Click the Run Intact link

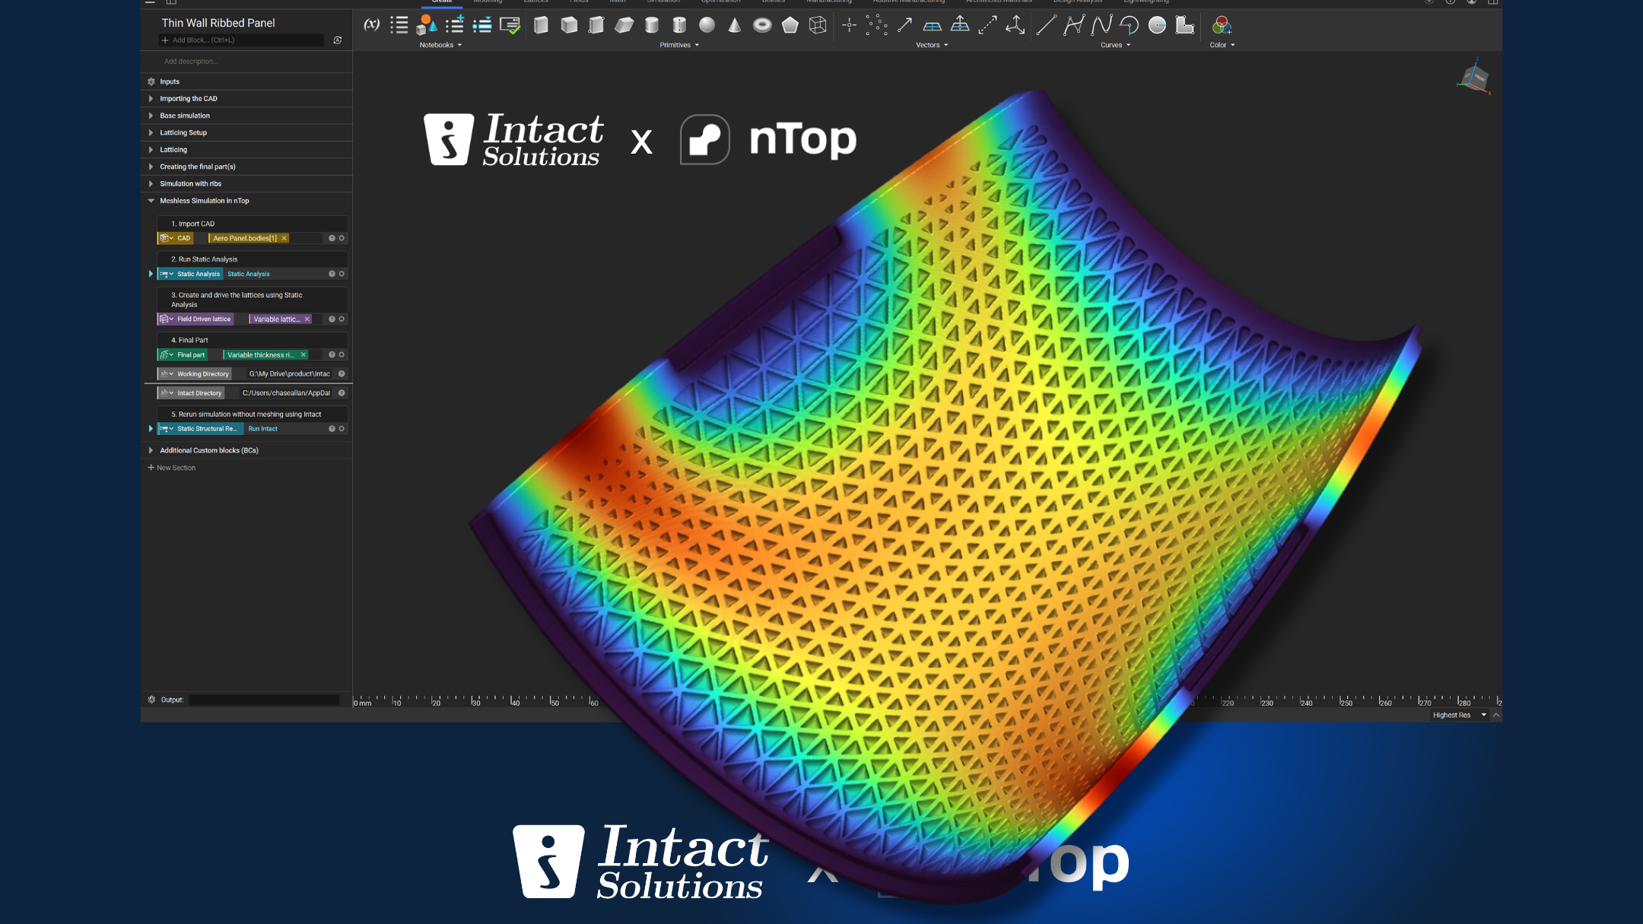263,428
